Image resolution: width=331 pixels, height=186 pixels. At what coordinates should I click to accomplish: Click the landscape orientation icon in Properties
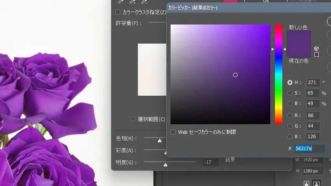click(317, 183)
